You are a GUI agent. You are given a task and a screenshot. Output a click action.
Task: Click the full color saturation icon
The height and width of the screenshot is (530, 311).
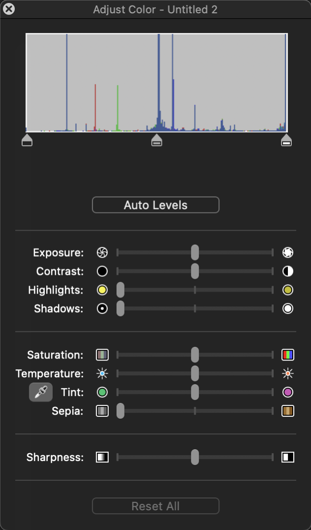(x=288, y=355)
